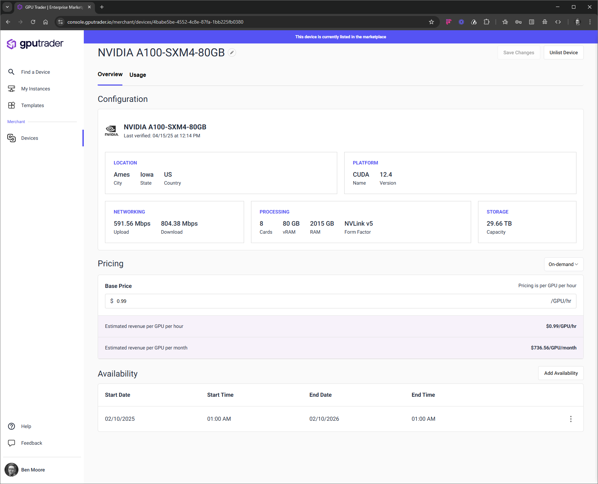598x484 pixels.
Task: Open the availability row options menu
Action: pos(571,419)
